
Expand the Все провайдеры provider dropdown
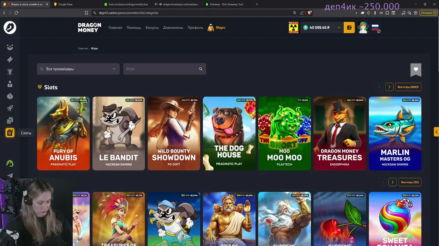(x=78, y=69)
